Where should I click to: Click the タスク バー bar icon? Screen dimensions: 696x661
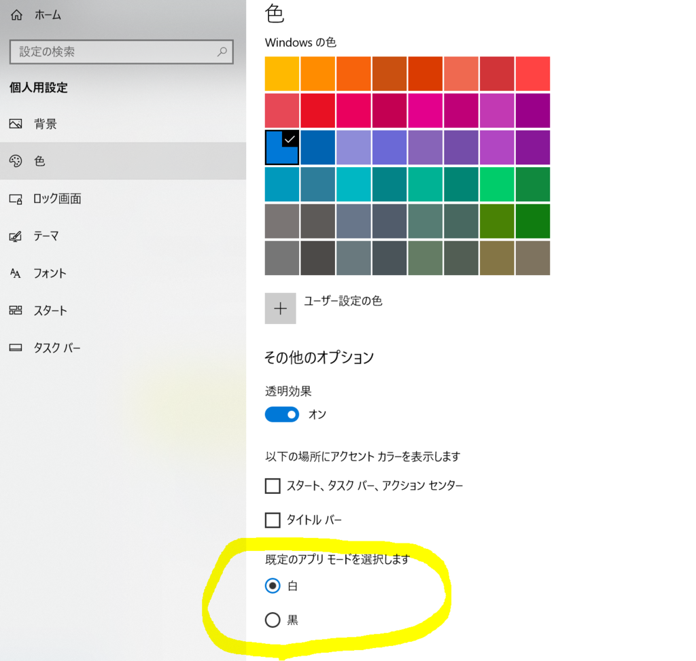(x=16, y=348)
